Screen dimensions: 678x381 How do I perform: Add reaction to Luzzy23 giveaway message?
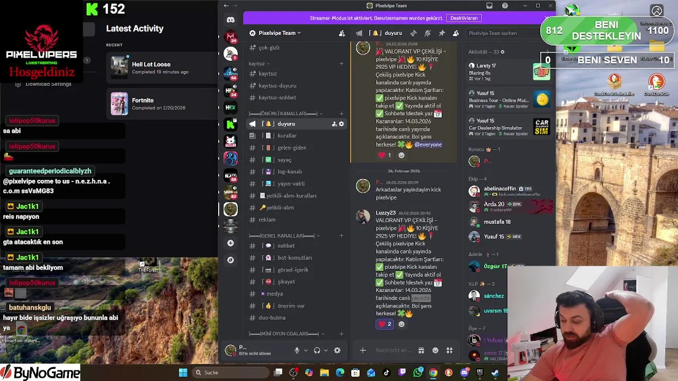401,324
